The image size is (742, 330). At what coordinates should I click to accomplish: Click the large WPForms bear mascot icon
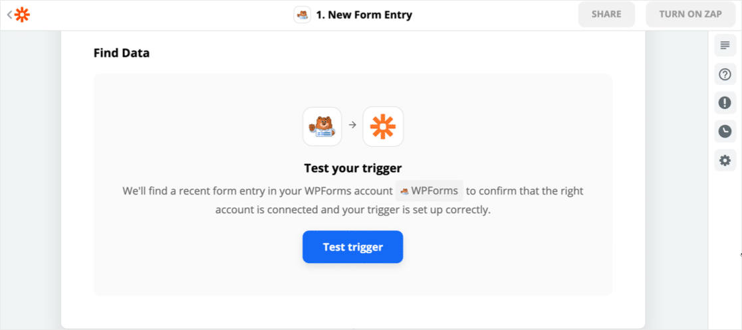click(322, 126)
